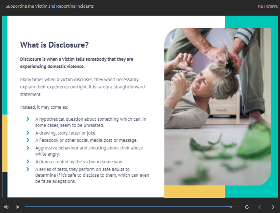Viewport: 280px width, 213px height.
Task: Advance with the next slide arrow
Action: tap(273, 207)
